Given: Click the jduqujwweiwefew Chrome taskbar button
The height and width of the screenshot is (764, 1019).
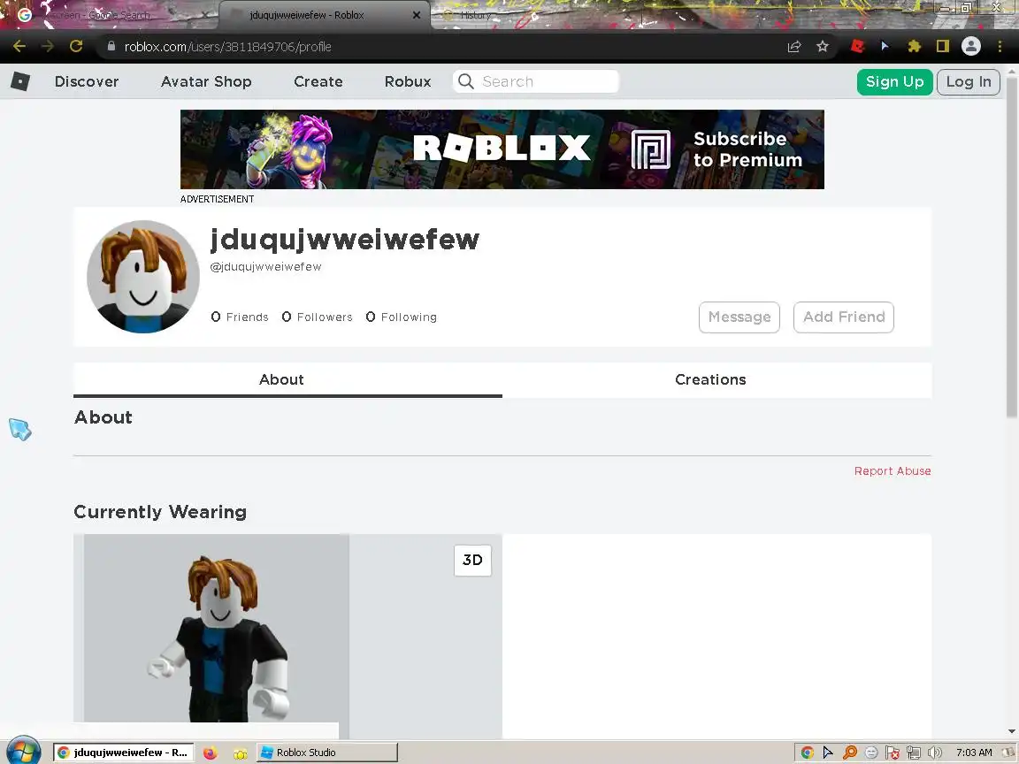Looking at the screenshot, I should (x=124, y=753).
